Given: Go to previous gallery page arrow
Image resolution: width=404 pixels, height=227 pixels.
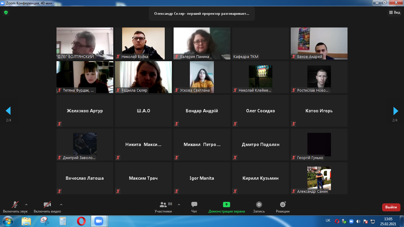Looking at the screenshot, I should pos(8,111).
